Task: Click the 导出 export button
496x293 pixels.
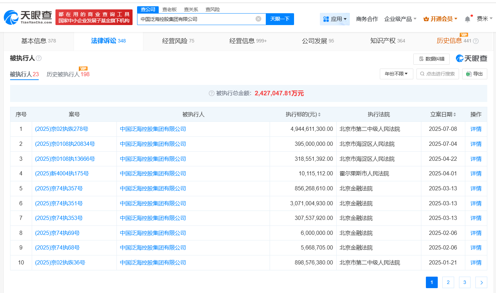Action: tap(474, 74)
